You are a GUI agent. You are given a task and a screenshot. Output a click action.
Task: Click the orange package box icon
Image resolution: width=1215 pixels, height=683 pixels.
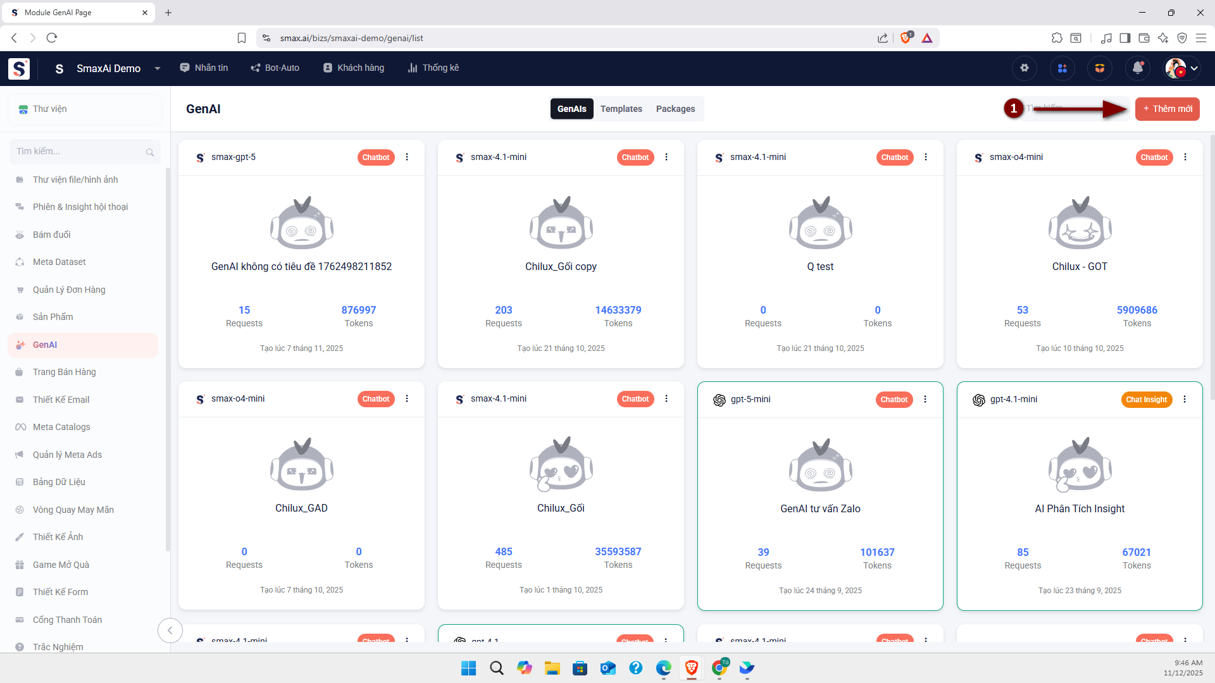(x=1100, y=68)
